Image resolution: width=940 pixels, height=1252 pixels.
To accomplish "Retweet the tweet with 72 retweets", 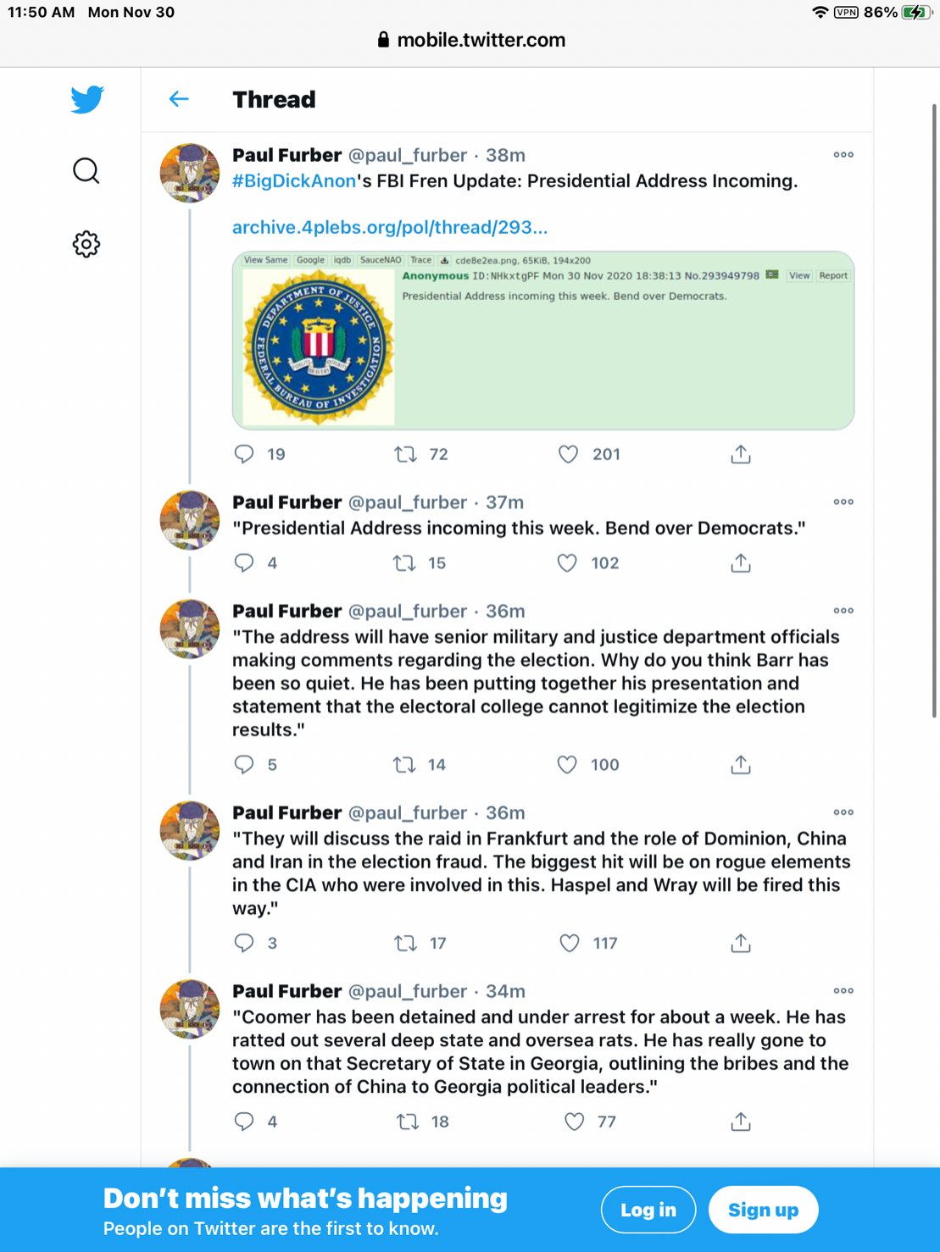I will 406,455.
